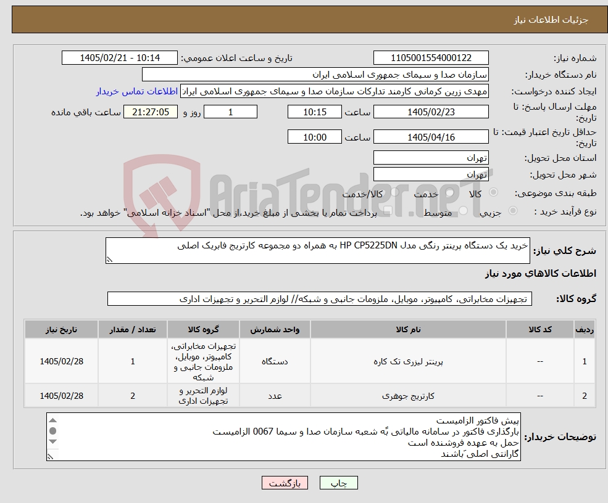Click the response deadline time 10:15
This screenshot has width=608, height=503.
tap(314, 112)
